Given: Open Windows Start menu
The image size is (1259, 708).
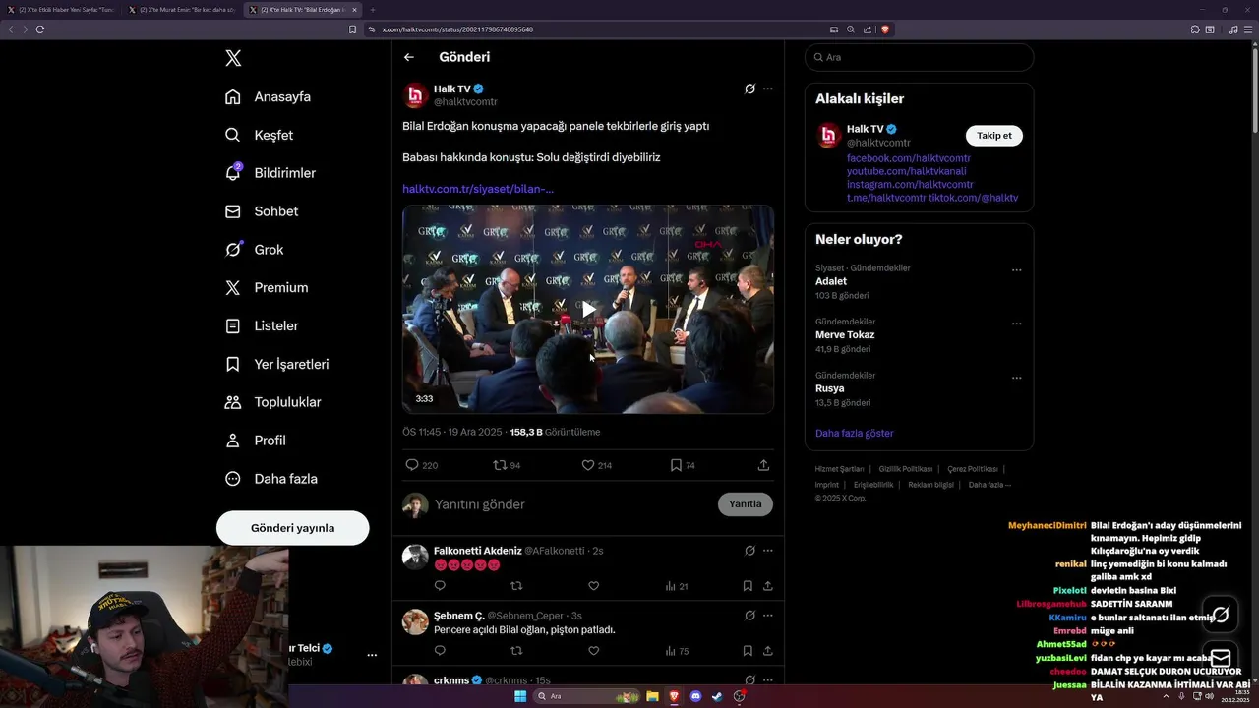Looking at the screenshot, I should point(520,696).
